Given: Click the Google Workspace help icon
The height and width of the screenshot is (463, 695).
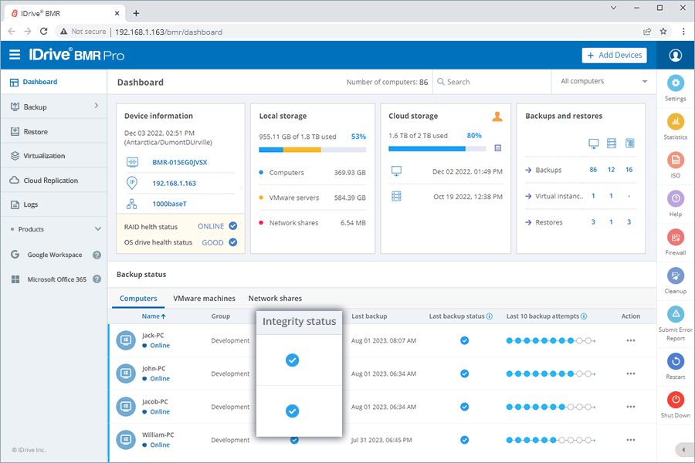Looking at the screenshot, I should [97, 255].
